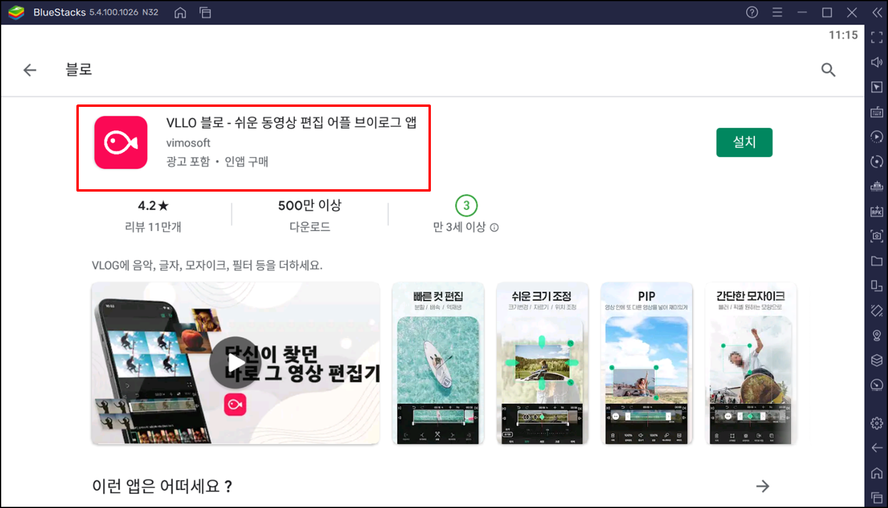Viewport: 888px width, 508px height.
Task: Click the 블로 search query text
Action: [x=79, y=70]
